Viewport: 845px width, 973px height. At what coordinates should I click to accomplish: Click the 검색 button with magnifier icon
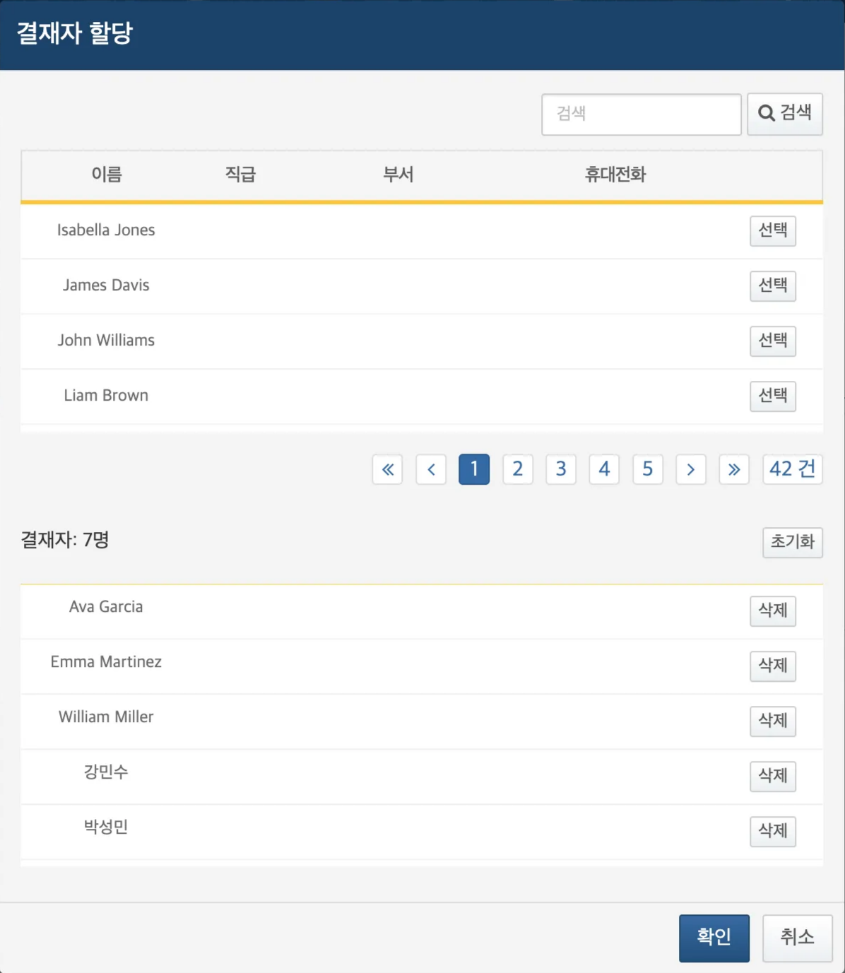[x=785, y=114]
